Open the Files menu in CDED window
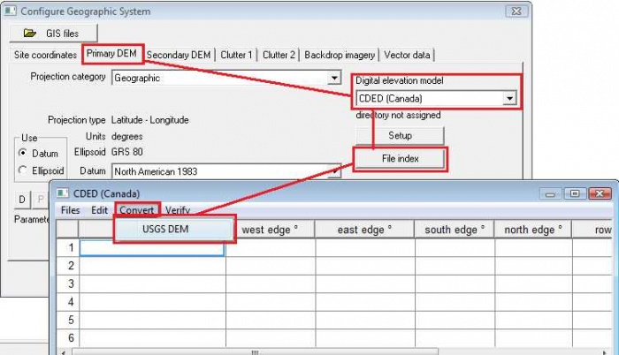The image size is (619, 355). click(x=70, y=210)
